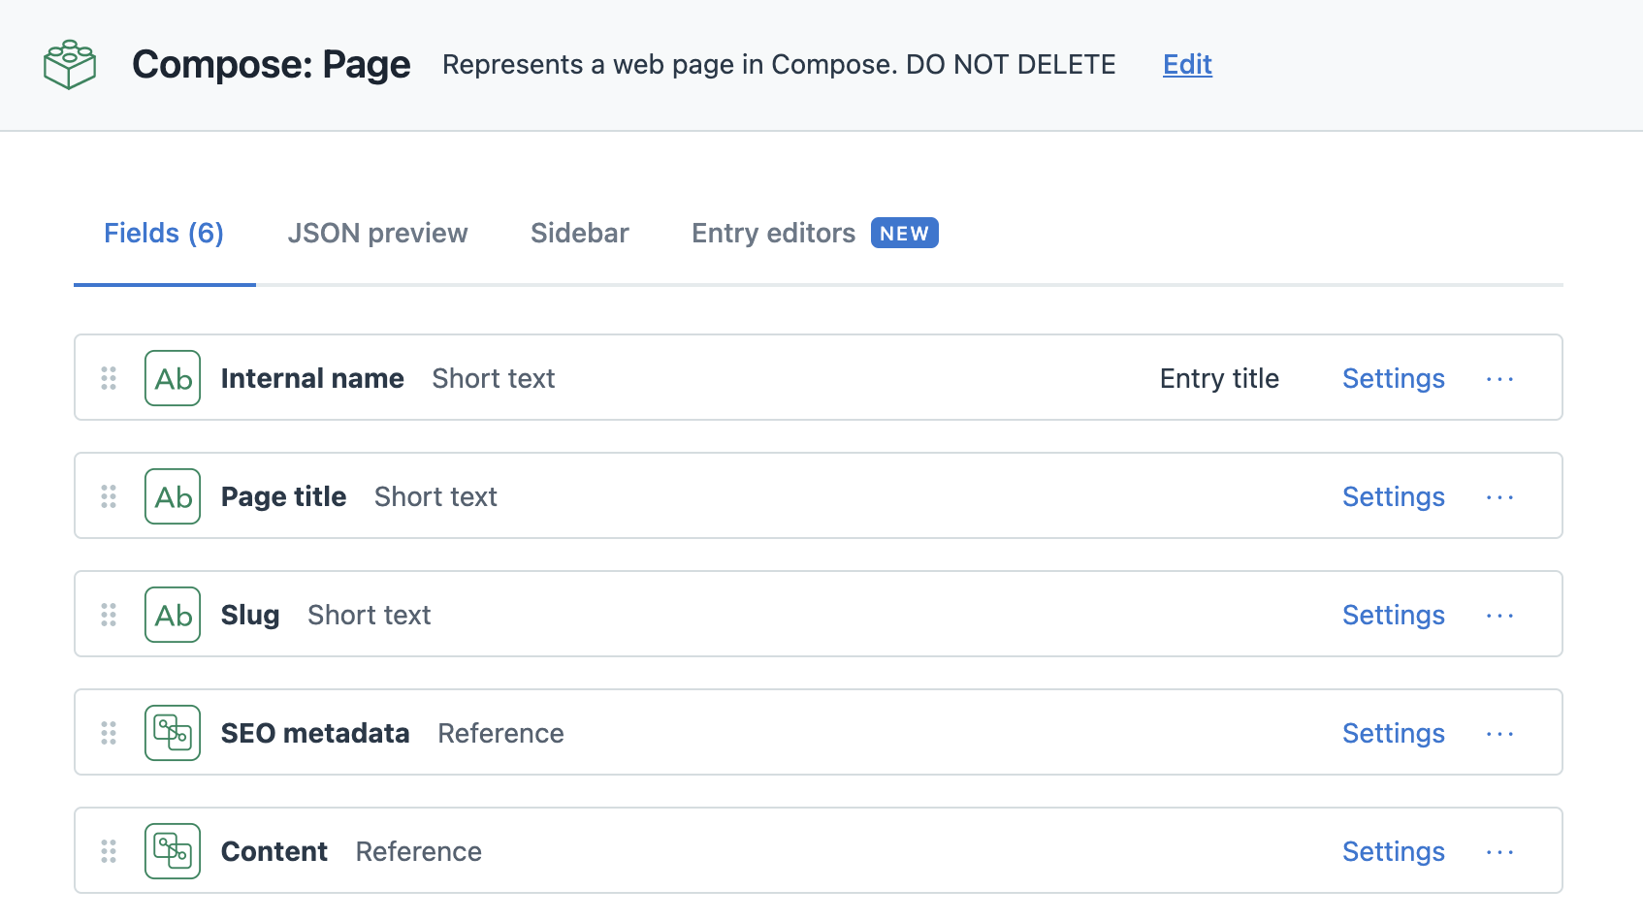Open the Sidebar tab
This screenshot has height=921, width=1643.
click(579, 234)
